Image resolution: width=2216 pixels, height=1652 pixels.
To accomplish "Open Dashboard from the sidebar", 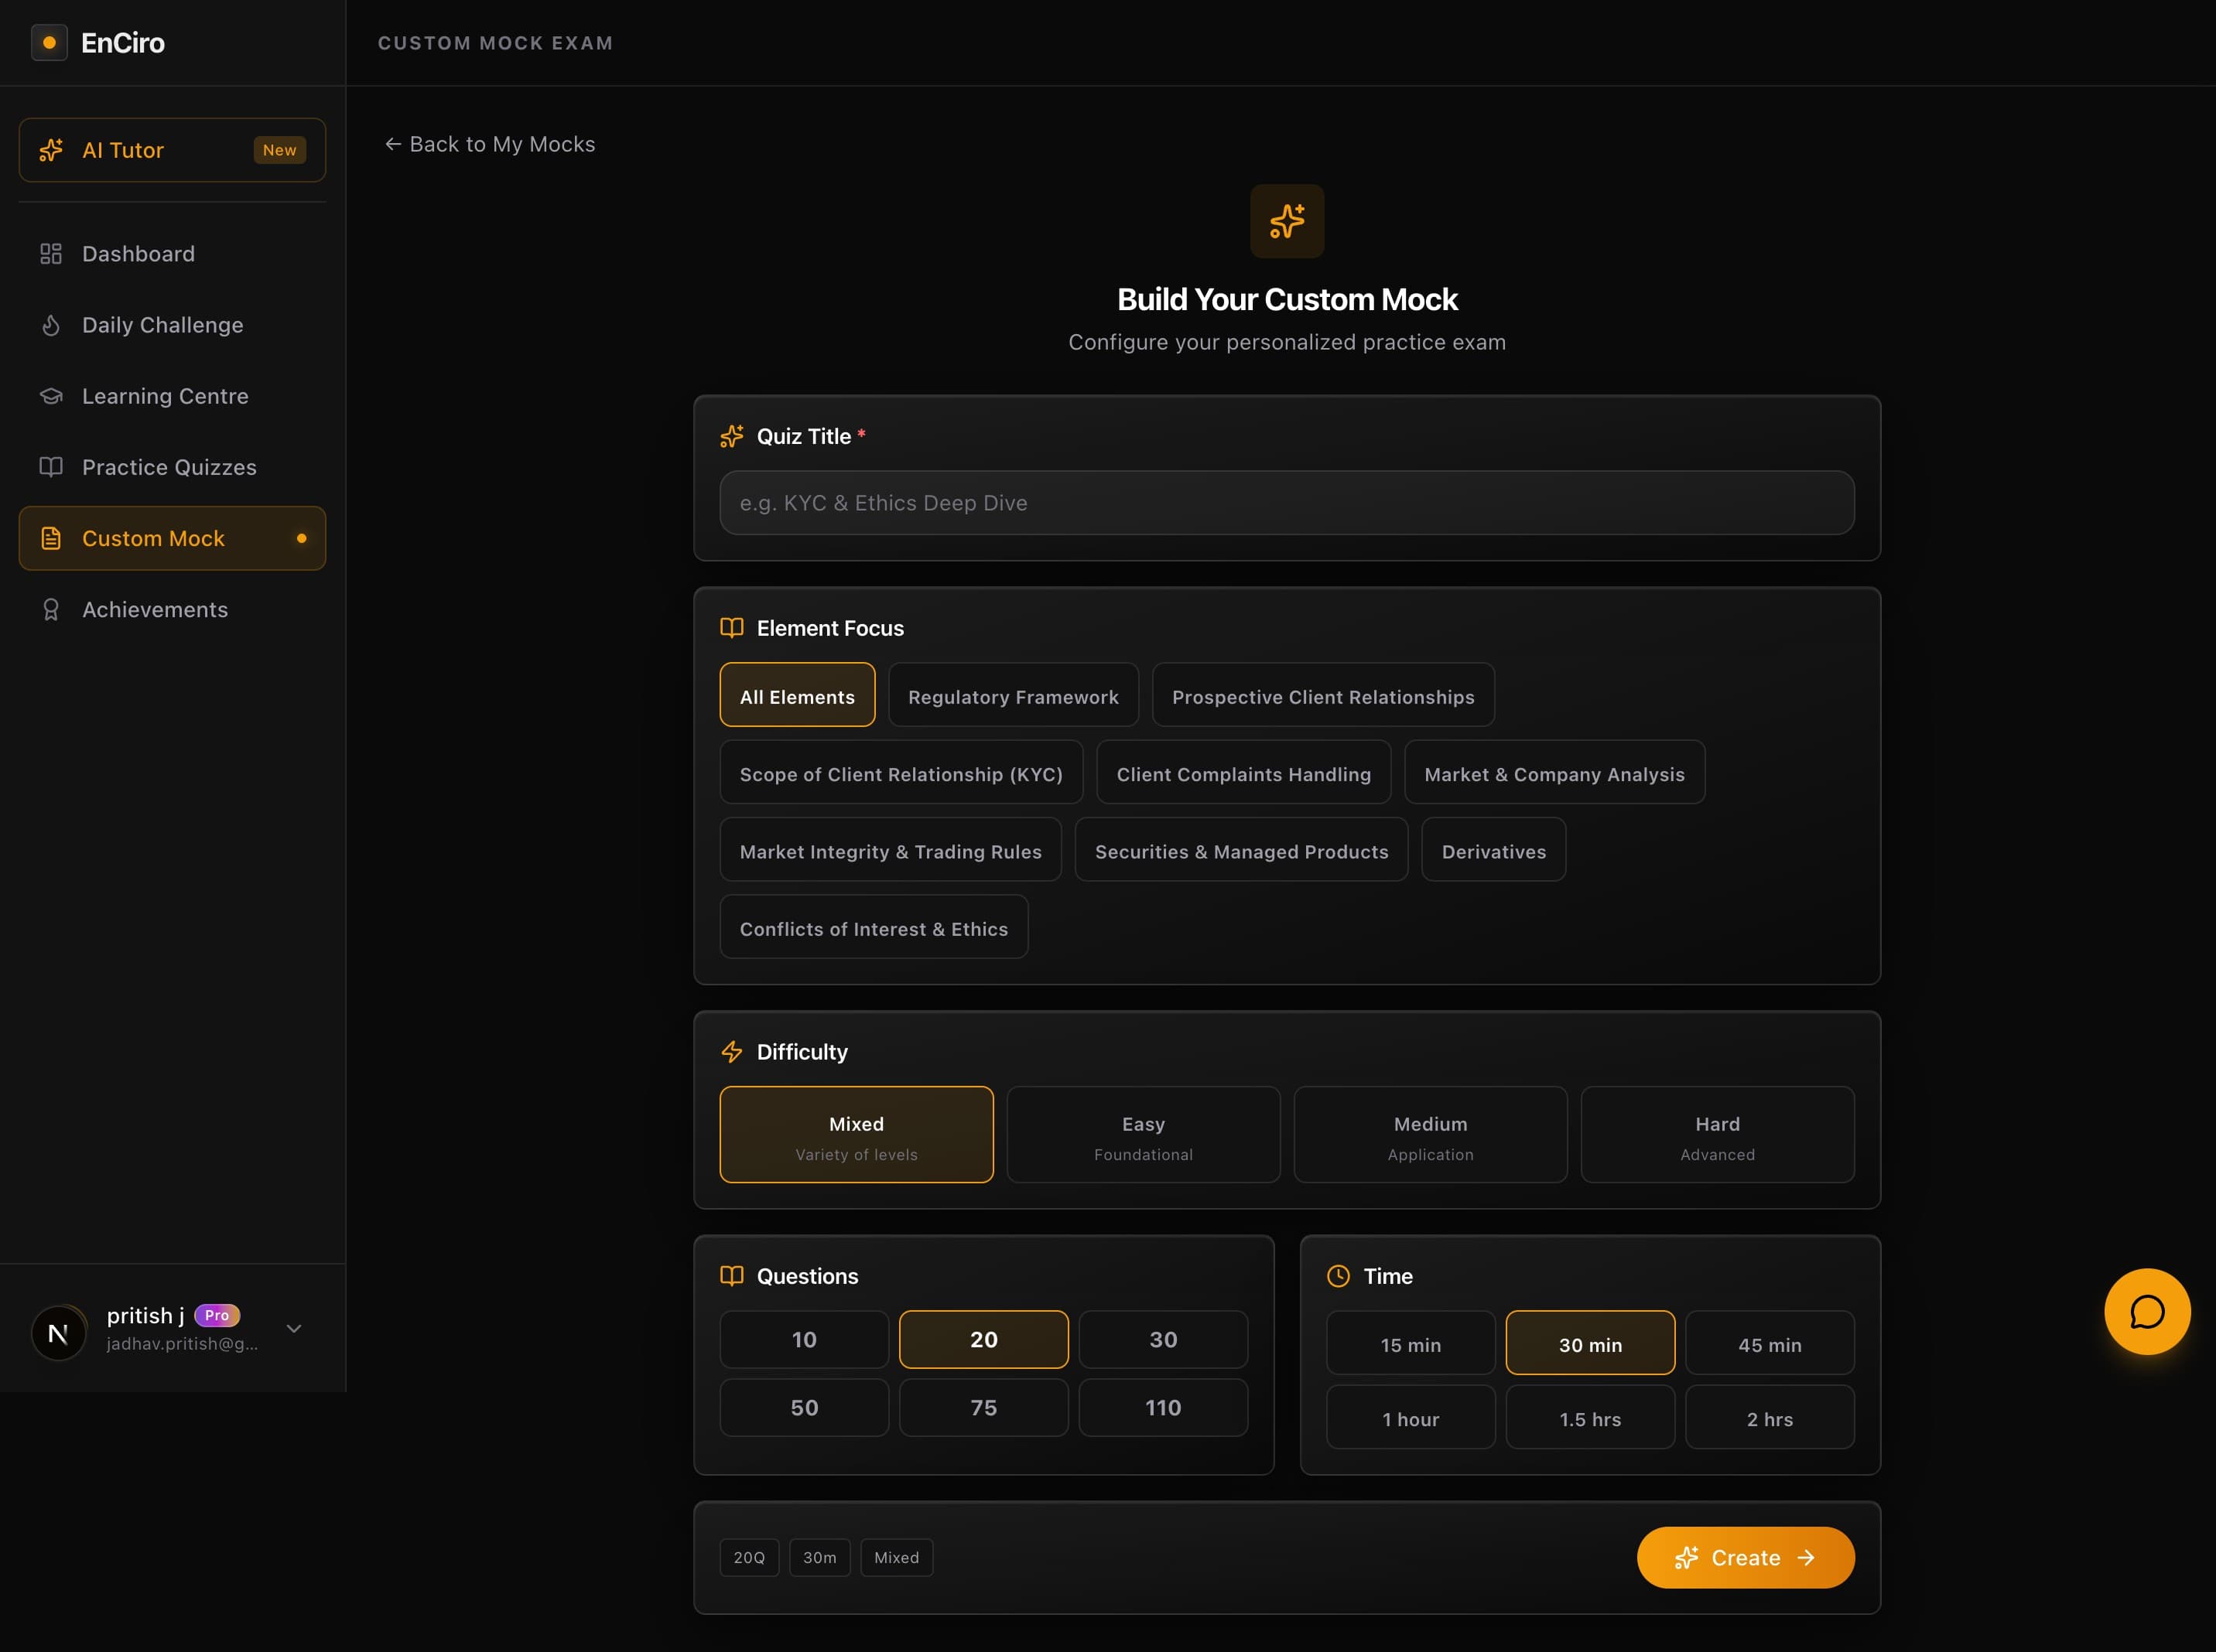I will coord(138,253).
